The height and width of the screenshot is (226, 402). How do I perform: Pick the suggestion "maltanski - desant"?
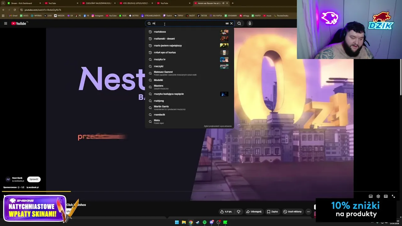[x=189, y=39]
